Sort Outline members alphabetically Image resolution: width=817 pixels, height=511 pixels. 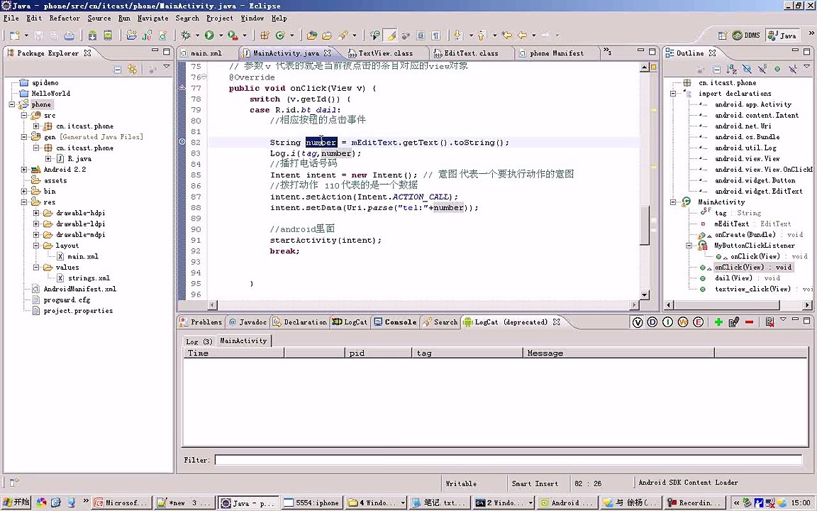[x=731, y=69]
